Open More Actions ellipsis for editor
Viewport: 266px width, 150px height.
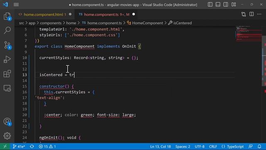coord(259,14)
